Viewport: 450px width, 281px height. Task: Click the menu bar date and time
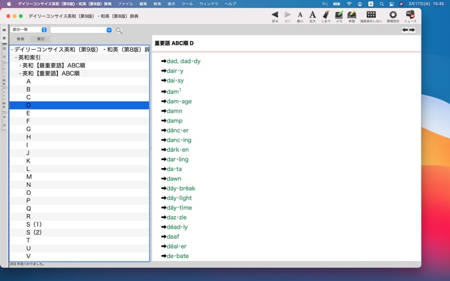pyautogui.click(x=426, y=4)
